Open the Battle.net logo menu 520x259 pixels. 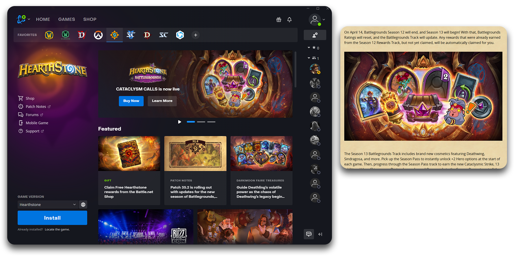(23, 19)
